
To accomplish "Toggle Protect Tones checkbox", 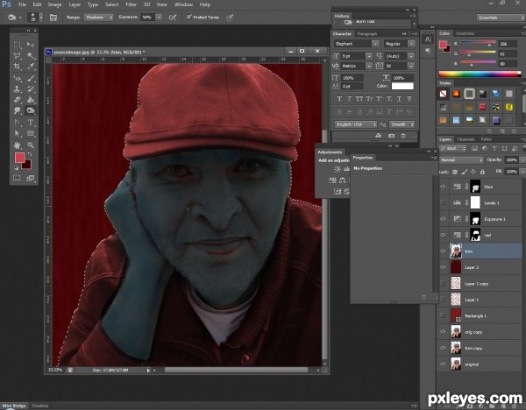I will pos(188,17).
